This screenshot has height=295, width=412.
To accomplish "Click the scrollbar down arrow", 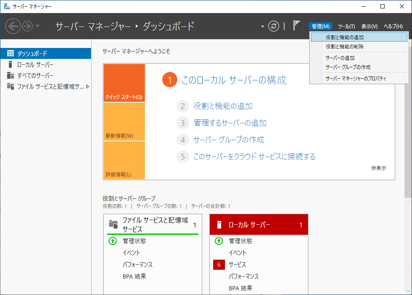I will 408,291.
